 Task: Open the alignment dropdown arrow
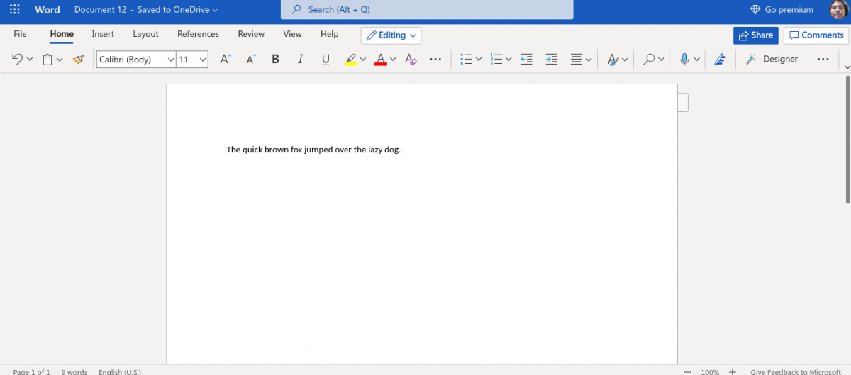coord(589,60)
